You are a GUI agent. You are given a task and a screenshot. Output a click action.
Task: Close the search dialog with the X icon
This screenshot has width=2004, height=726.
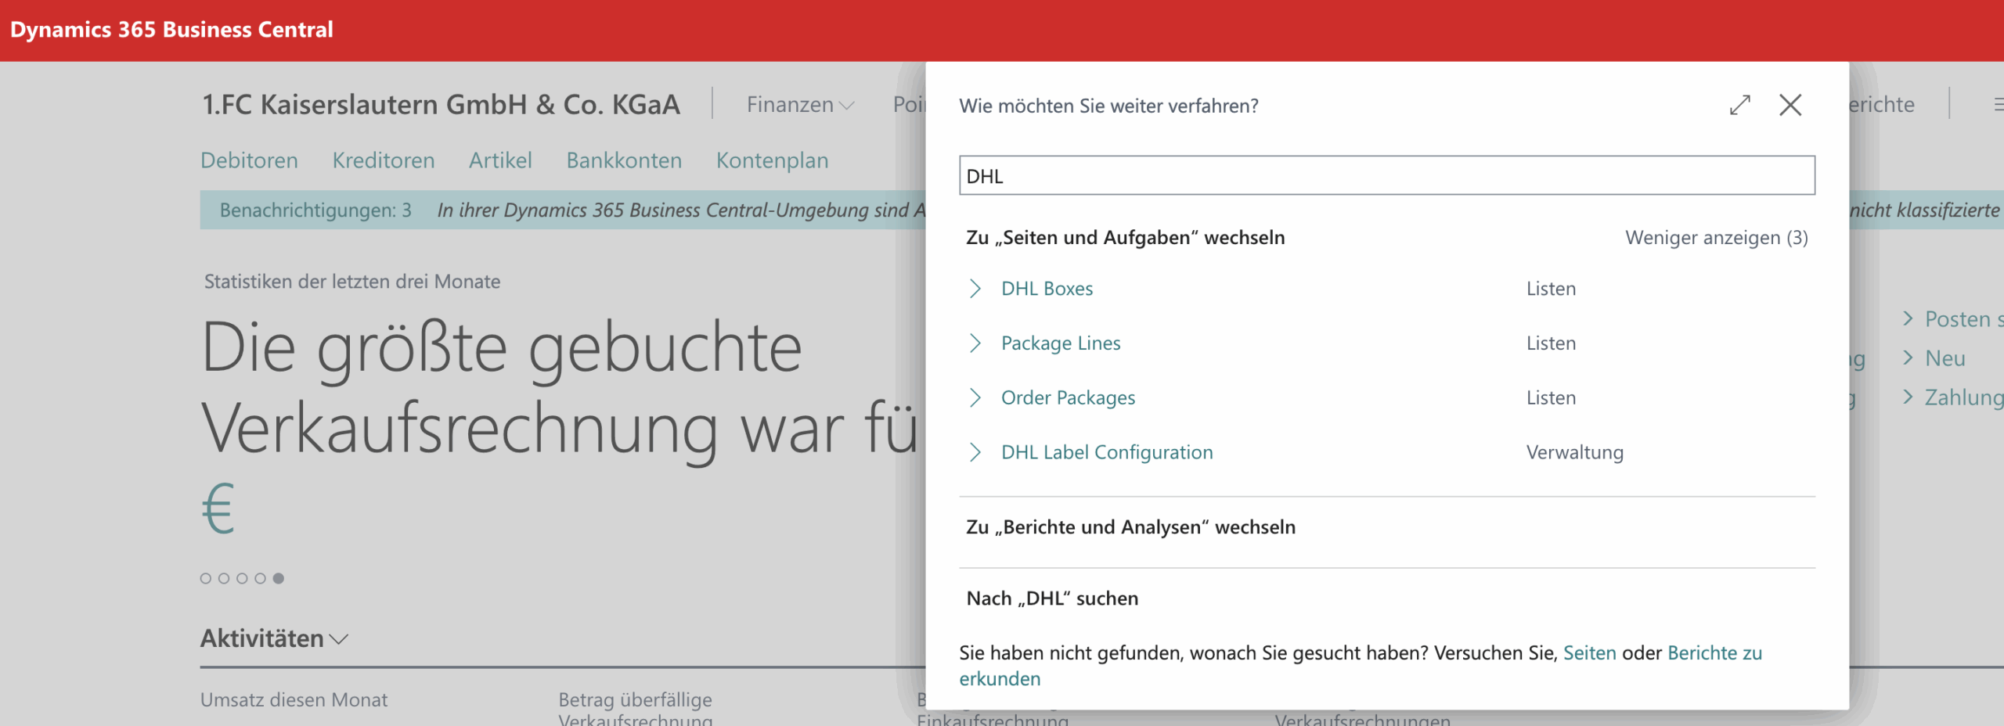click(x=1790, y=105)
